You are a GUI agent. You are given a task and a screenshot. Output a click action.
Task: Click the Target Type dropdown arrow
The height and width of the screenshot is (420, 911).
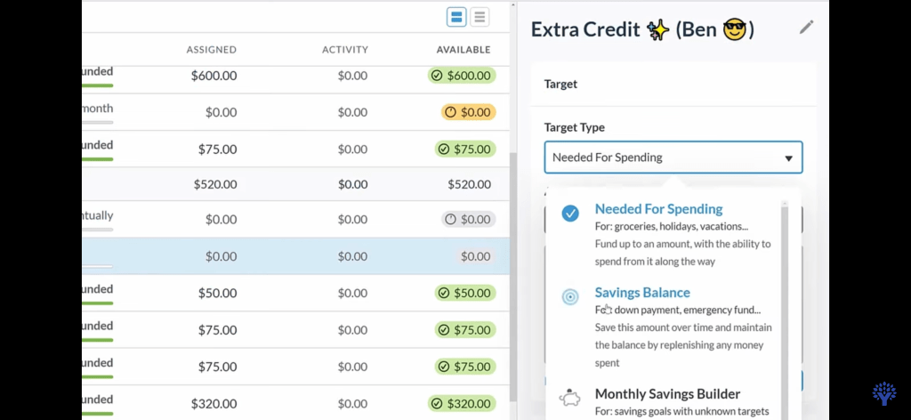[x=788, y=158]
